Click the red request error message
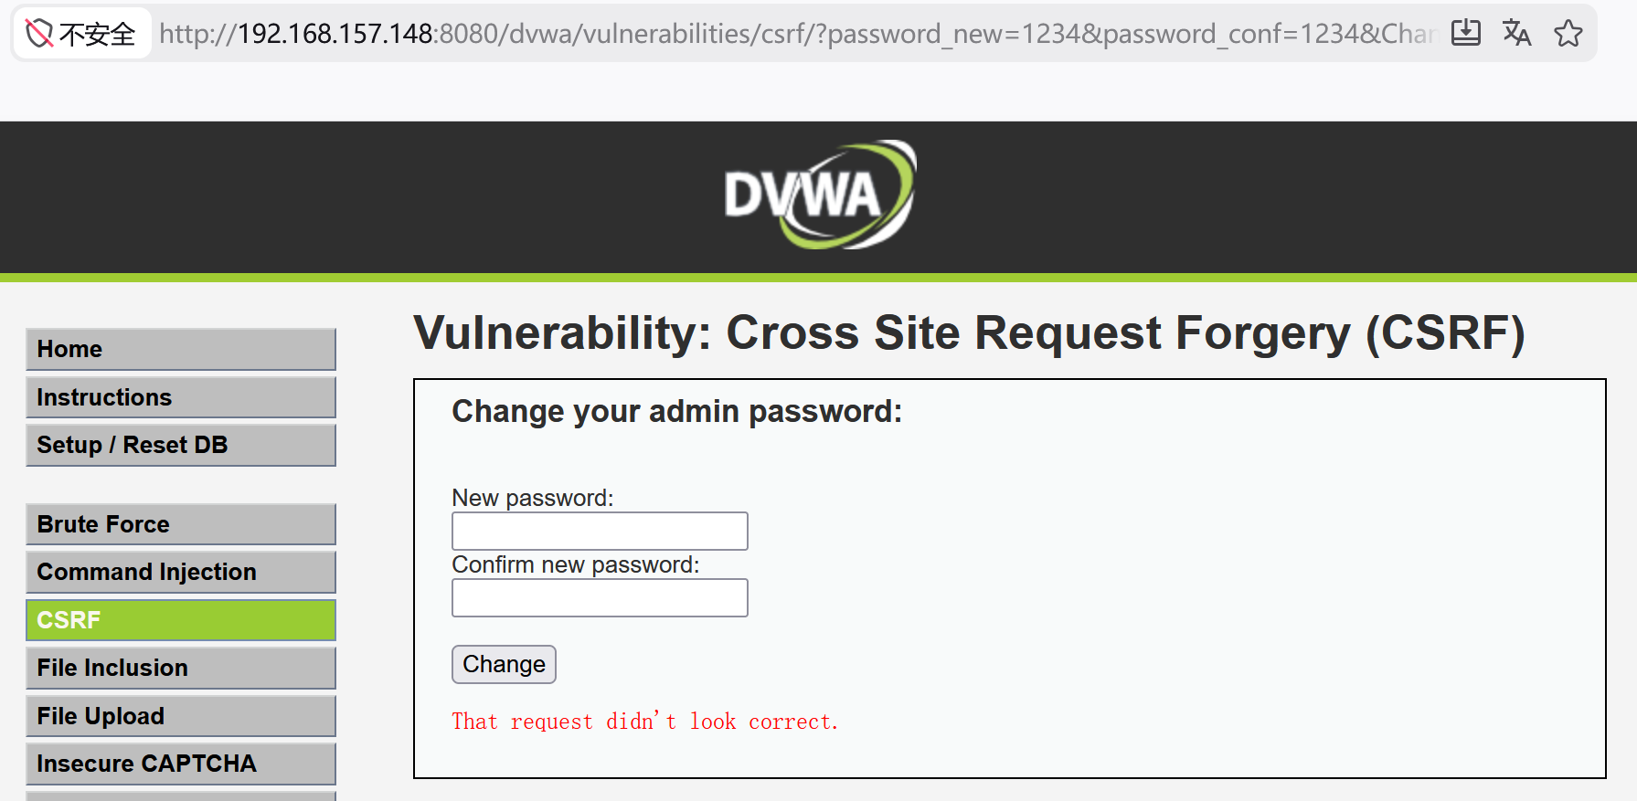 coord(644,722)
